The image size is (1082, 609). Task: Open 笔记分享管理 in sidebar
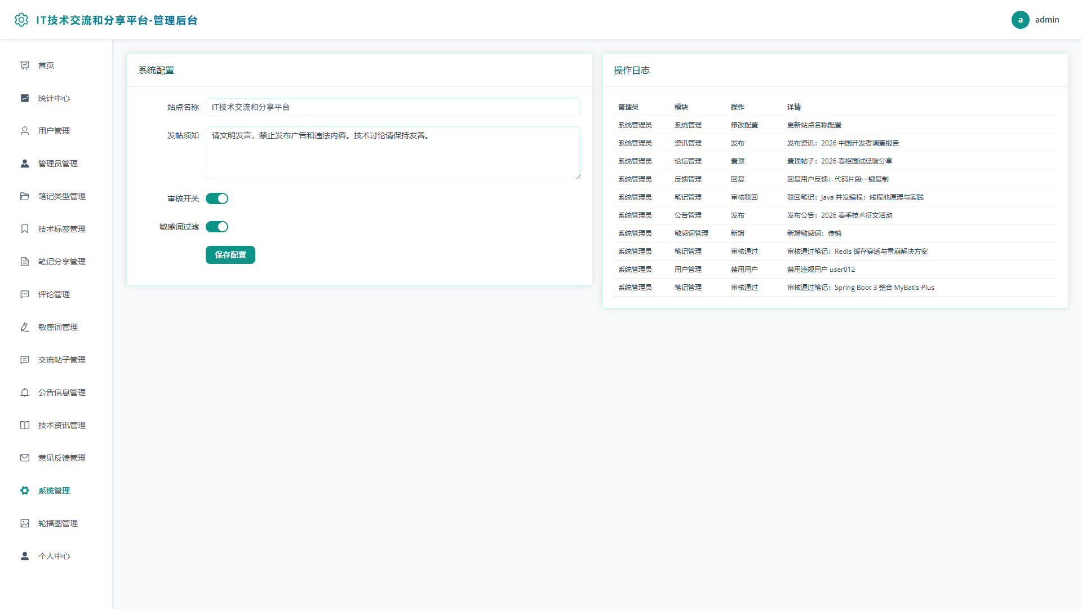[x=56, y=262]
